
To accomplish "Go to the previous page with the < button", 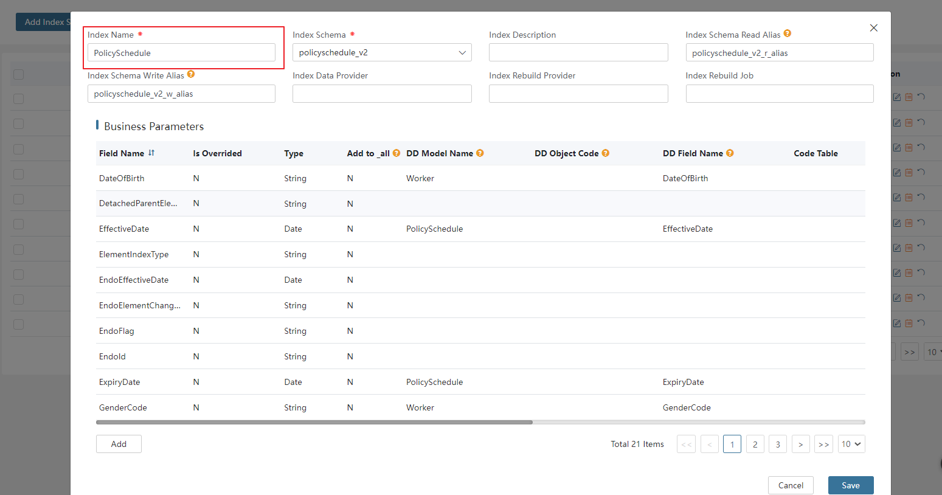I will tap(709, 444).
